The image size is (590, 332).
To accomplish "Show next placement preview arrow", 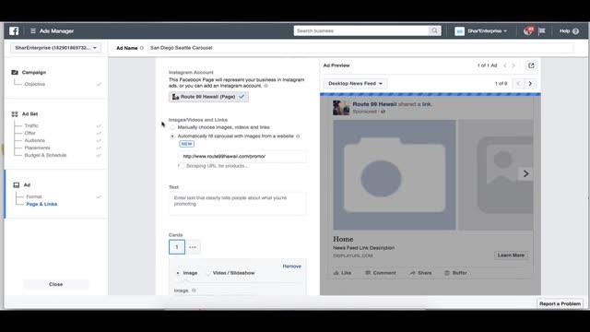I will (530, 84).
